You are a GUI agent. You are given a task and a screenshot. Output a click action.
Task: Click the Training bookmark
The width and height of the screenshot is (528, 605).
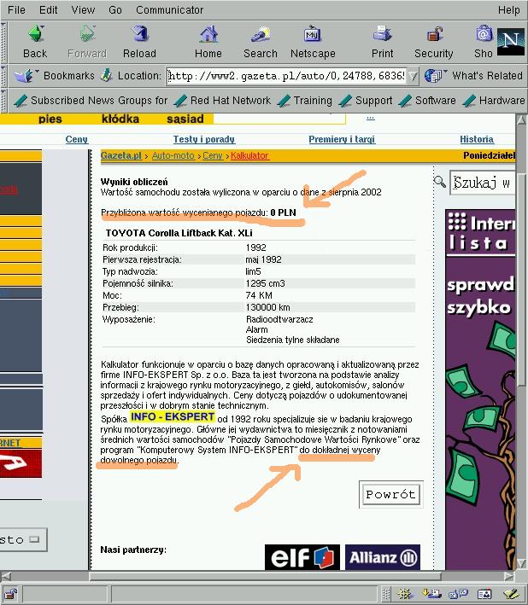[x=305, y=101]
